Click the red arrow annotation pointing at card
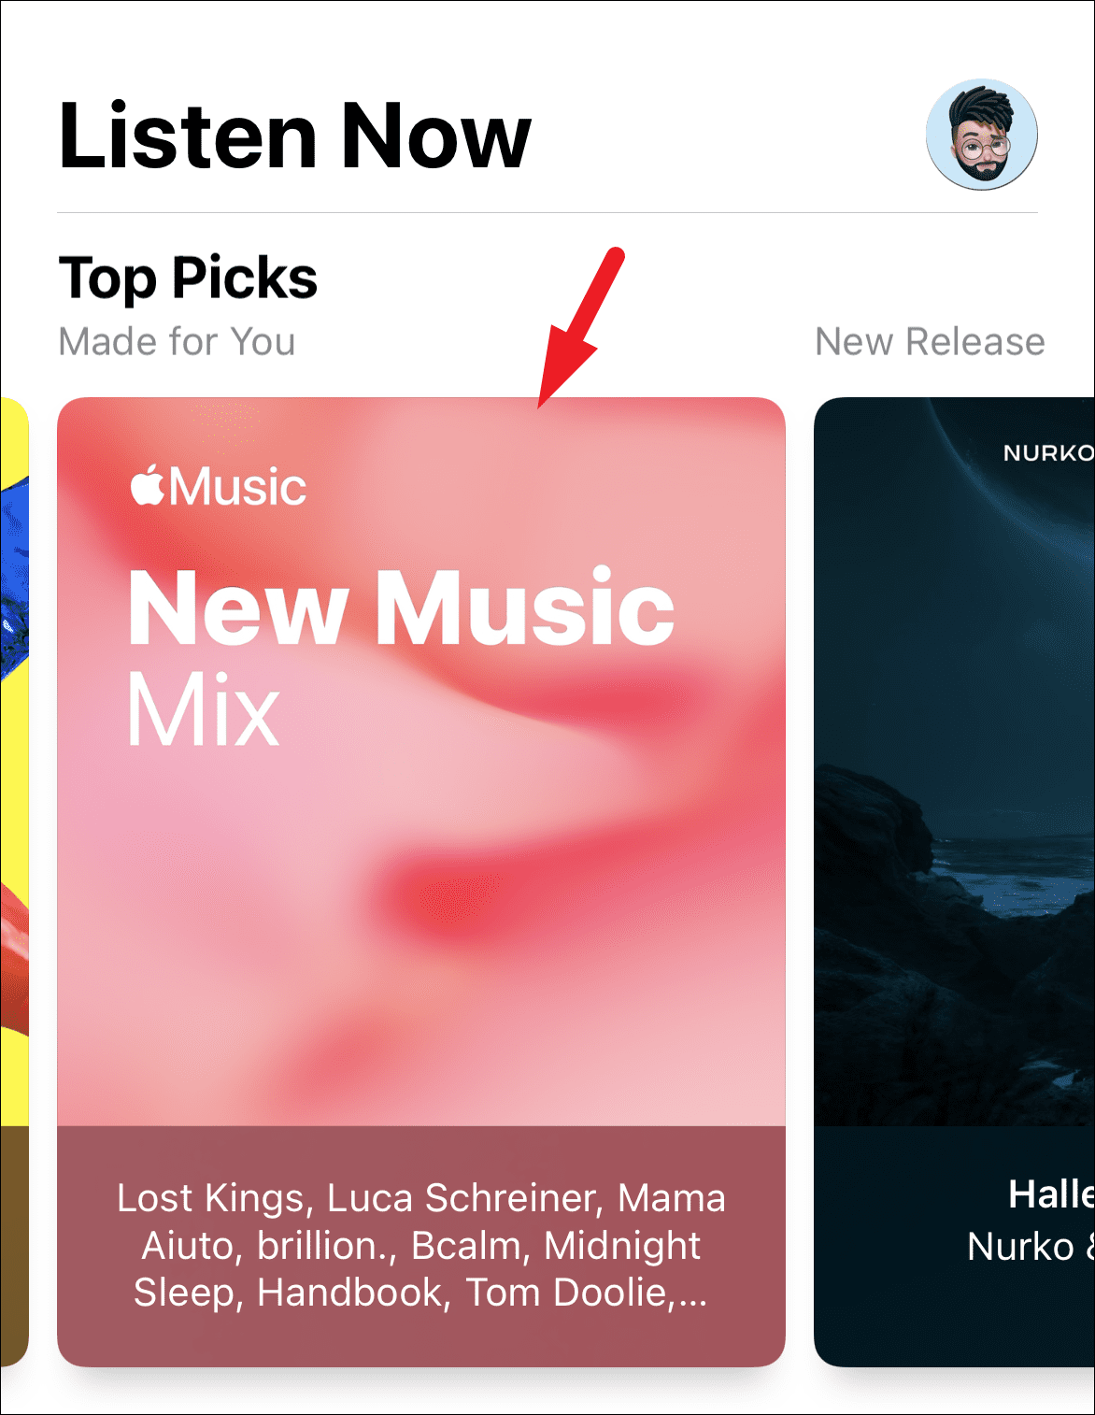Screen dimensions: 1095x1415 pos(580,327)
